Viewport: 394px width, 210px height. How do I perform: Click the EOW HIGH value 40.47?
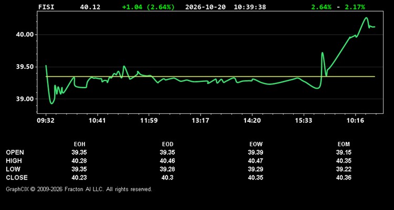(x=255, y=161)
